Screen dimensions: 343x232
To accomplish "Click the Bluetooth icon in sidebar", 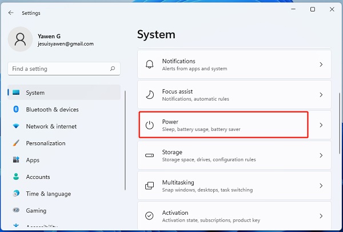I will 16,109.
